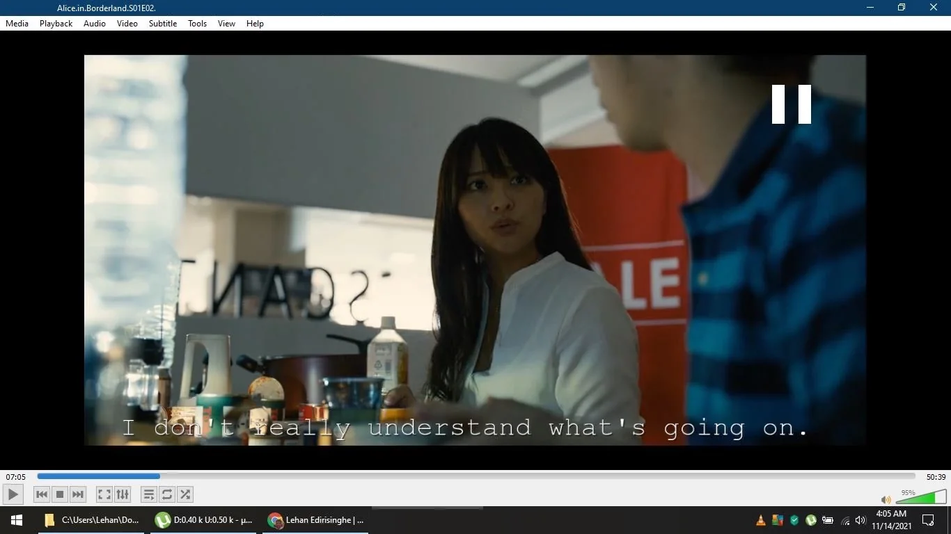Open the Help menu

pyautogui.click(x=256, y=24)
